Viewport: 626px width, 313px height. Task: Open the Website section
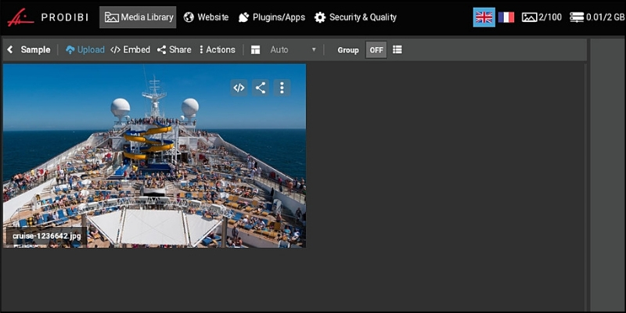coord(206,17)
